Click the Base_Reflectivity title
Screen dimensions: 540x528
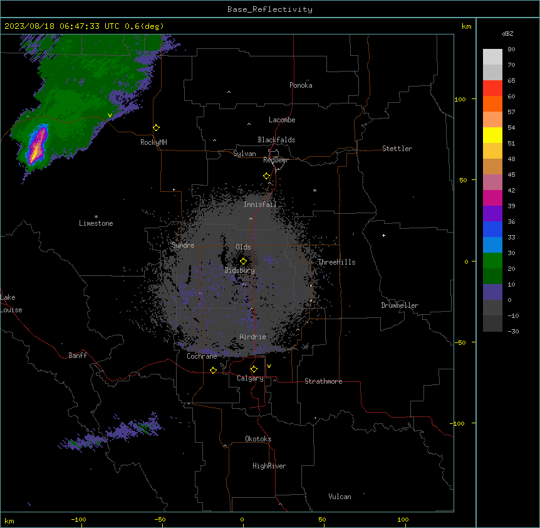270,9
